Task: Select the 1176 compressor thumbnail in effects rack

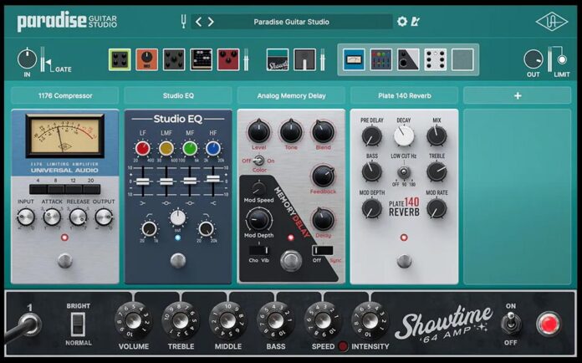Action: click(354, 59)
